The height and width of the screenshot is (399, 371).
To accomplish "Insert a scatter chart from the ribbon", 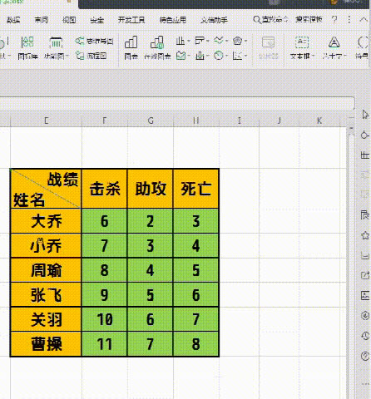I will pos(237,56).
